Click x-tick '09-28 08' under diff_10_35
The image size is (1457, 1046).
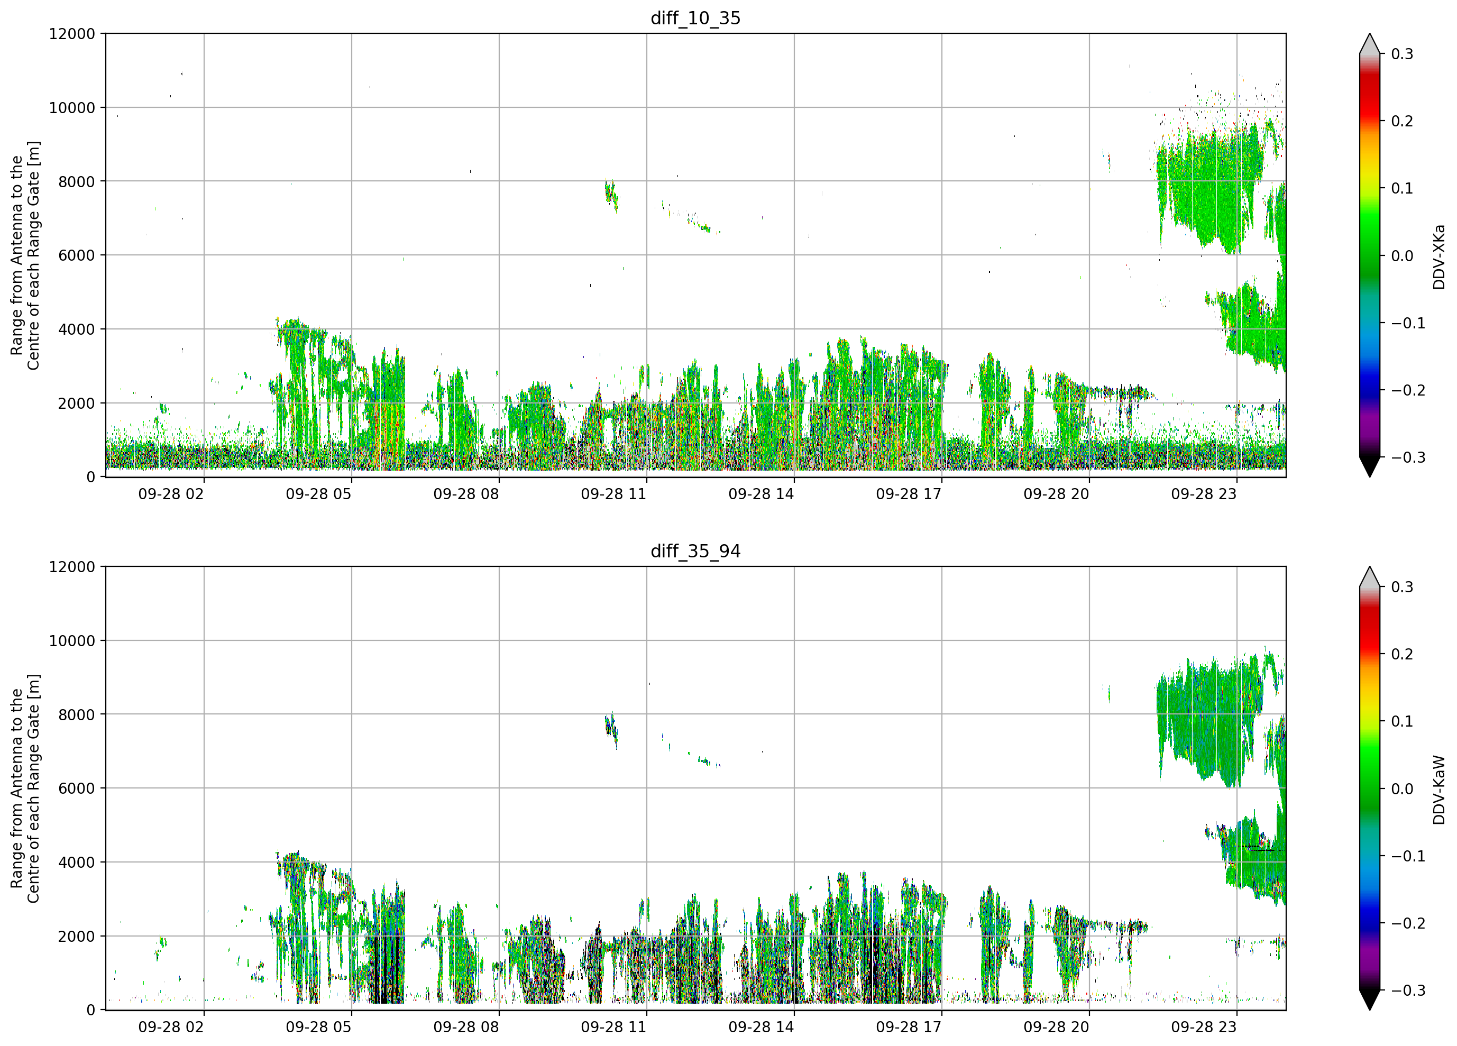(x=466, y=494)
